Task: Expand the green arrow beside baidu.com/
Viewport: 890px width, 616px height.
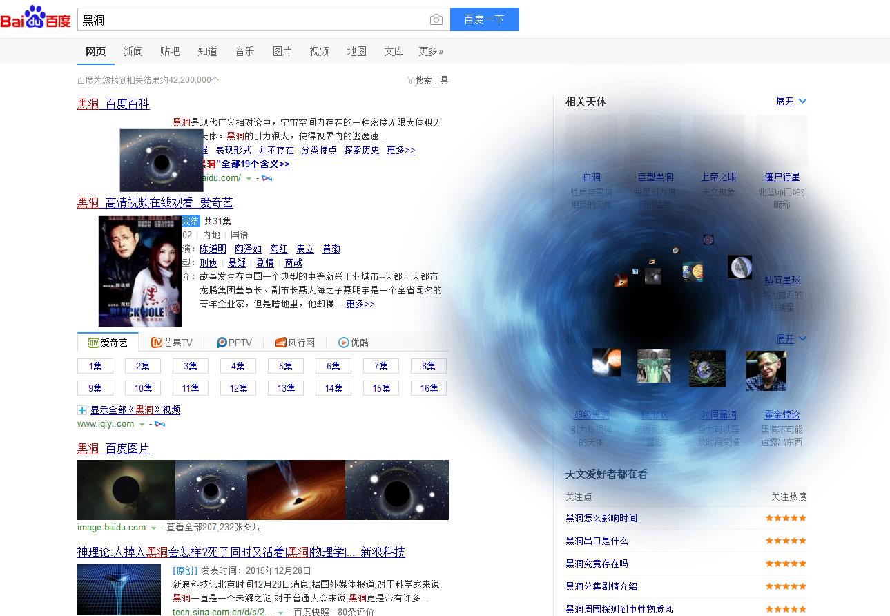Action: [x=249, y=179]
